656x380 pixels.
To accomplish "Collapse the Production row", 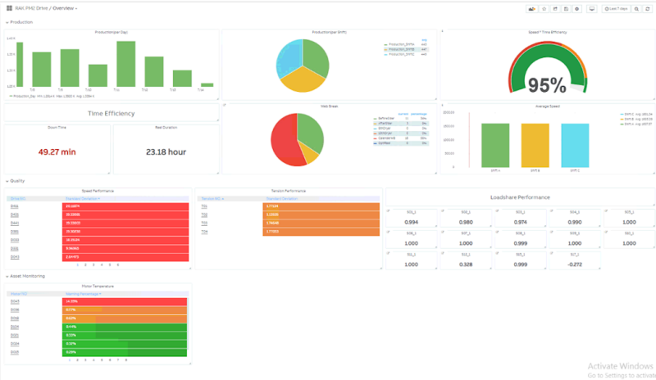I will (19, 22).
